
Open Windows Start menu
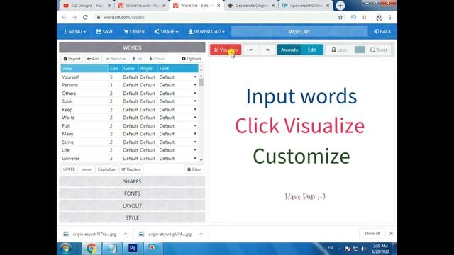(65, 249)
